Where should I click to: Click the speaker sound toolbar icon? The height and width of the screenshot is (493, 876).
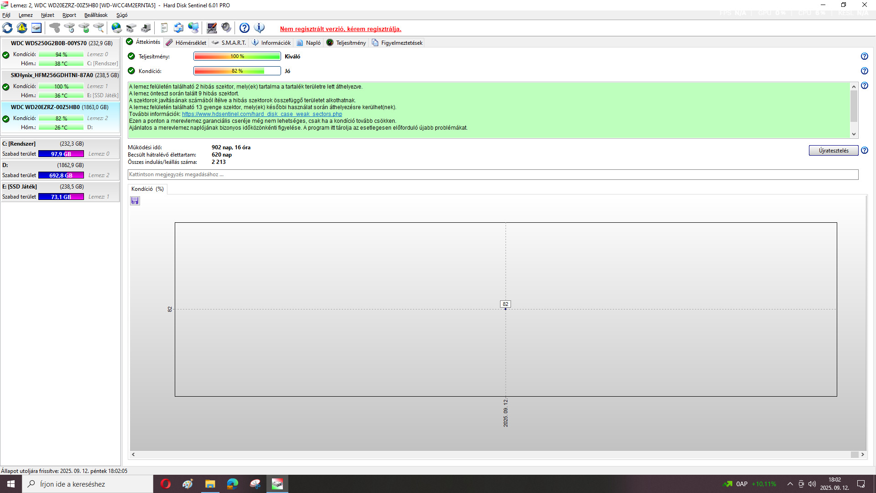pos(226,28)
